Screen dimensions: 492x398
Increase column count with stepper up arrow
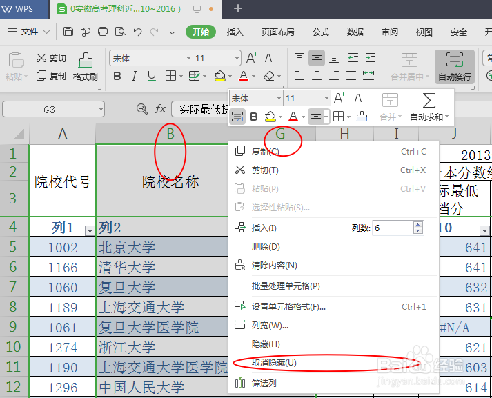pos(418,225)
